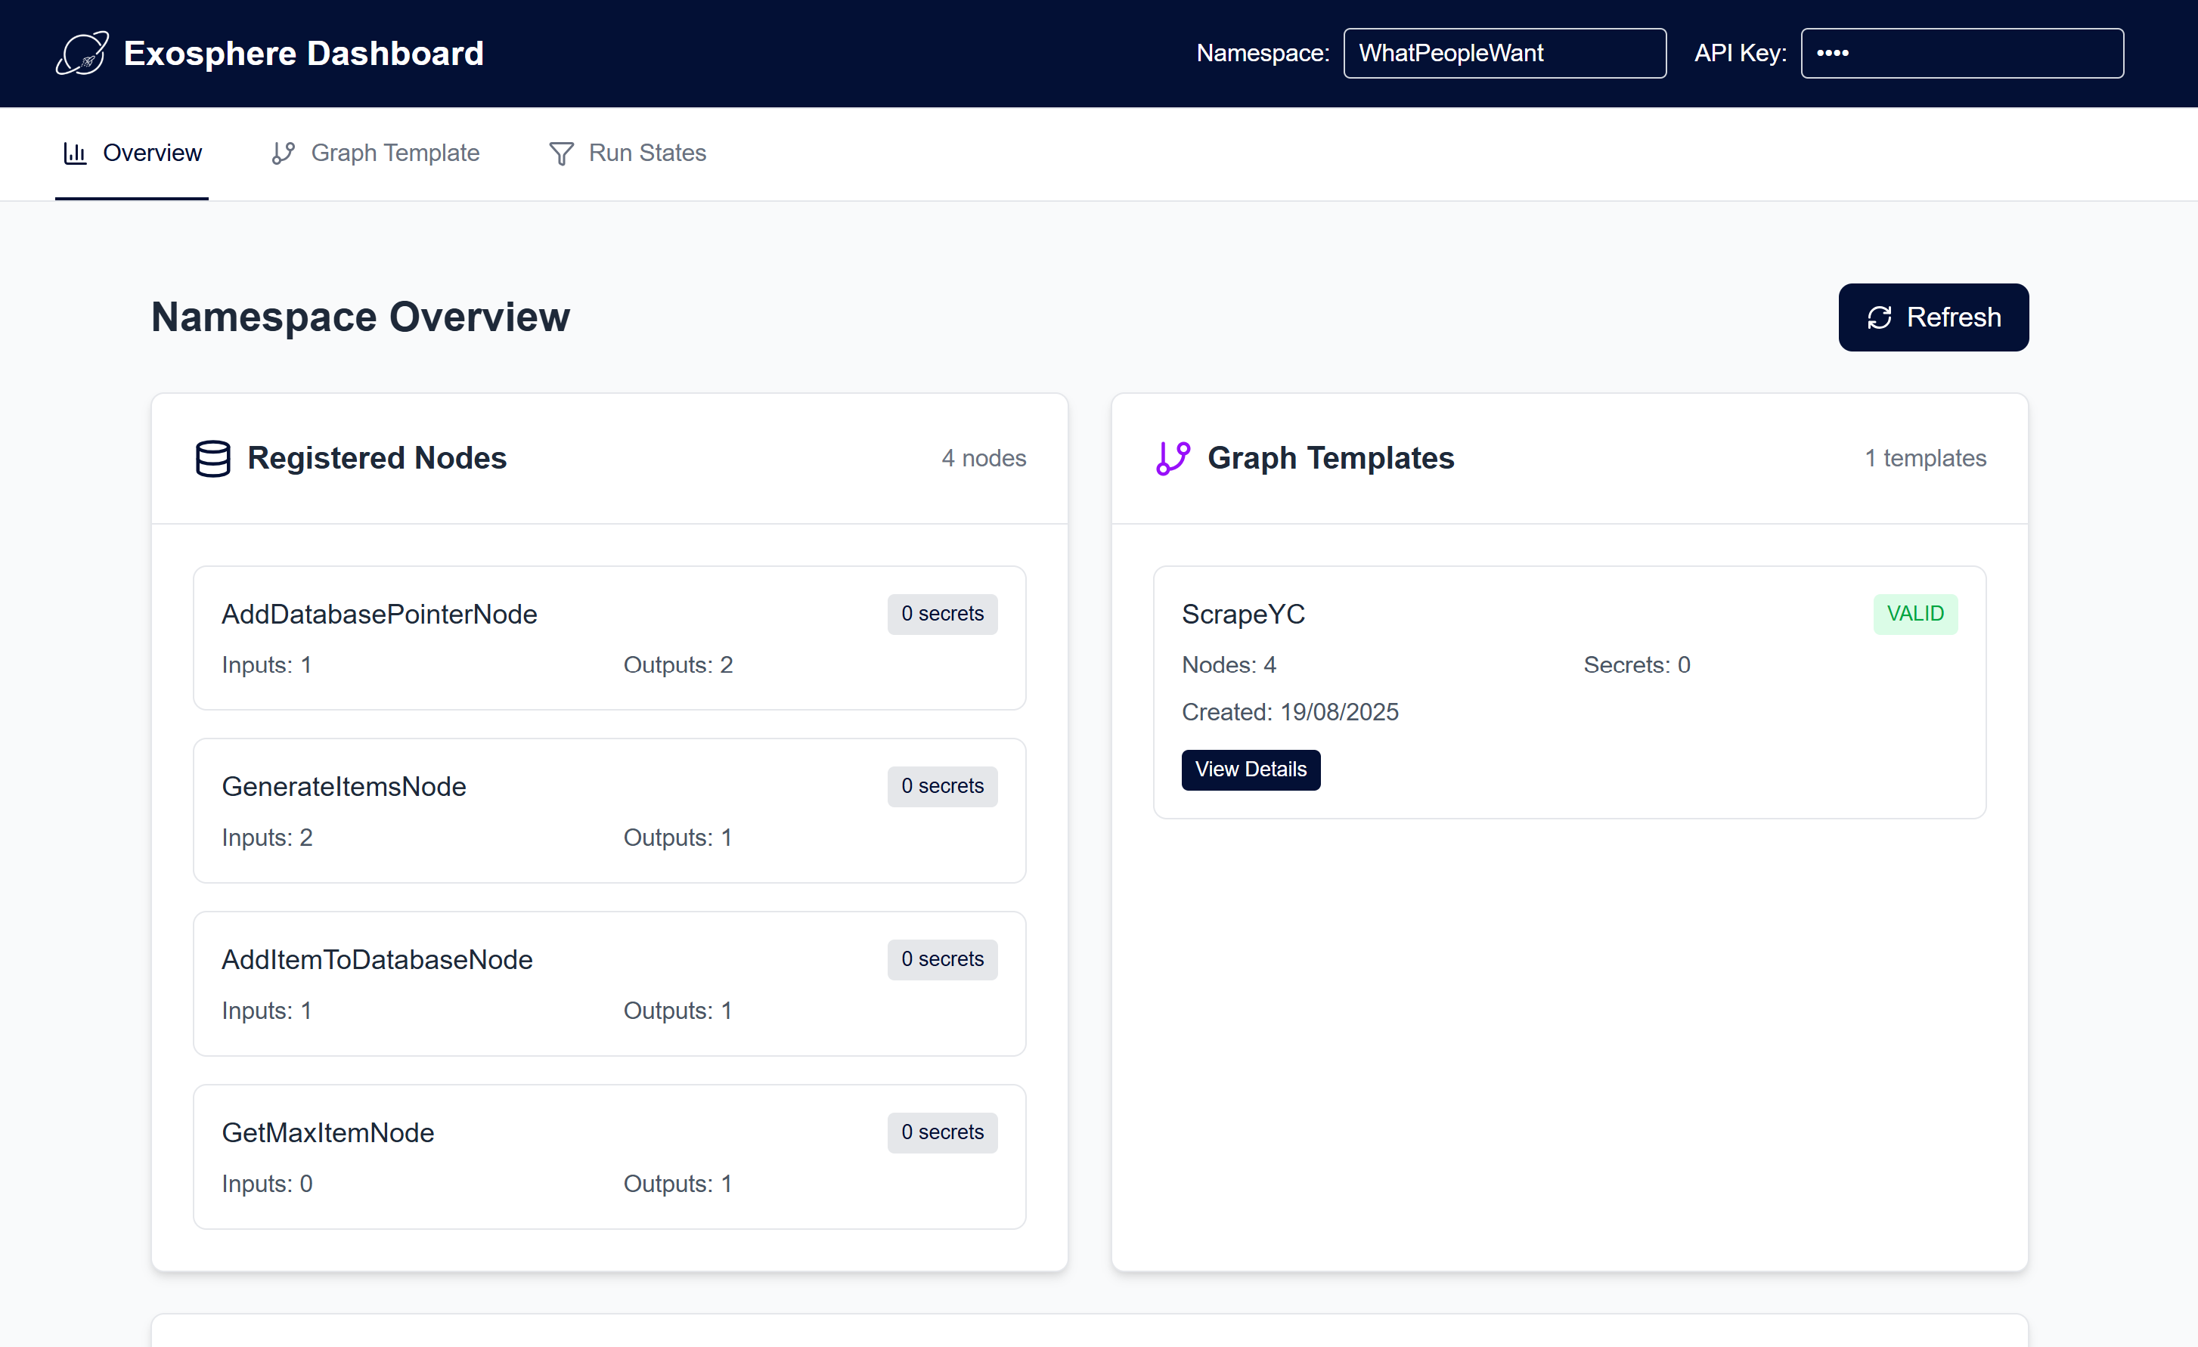
Task: Switch to the Graph Template tab
Action: click(395, 153)
